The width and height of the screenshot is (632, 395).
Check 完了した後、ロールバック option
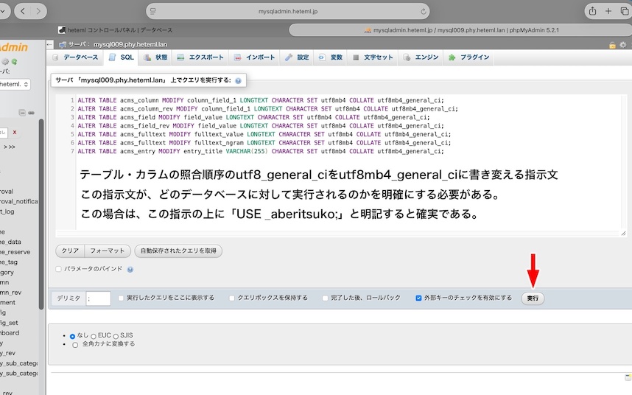point(325,298)
